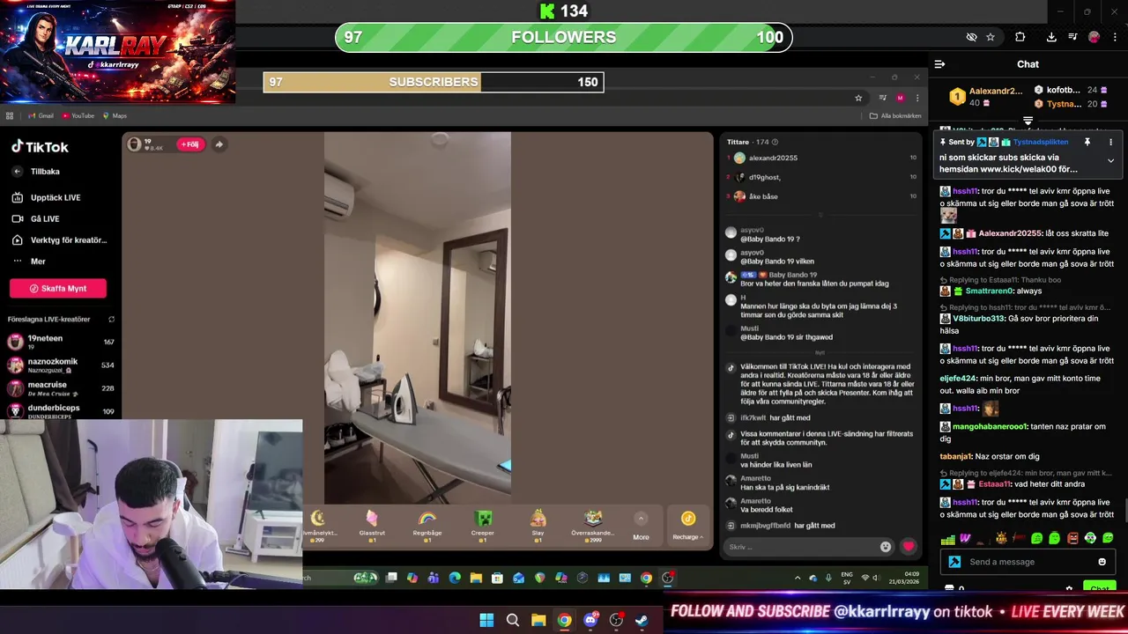
Task: Follow the streamer with the Följ button
Action: point(189,144)
